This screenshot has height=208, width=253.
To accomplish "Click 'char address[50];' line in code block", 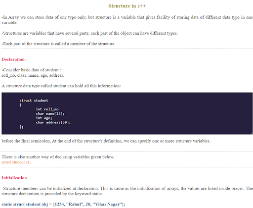I will (x=53, y=122).
